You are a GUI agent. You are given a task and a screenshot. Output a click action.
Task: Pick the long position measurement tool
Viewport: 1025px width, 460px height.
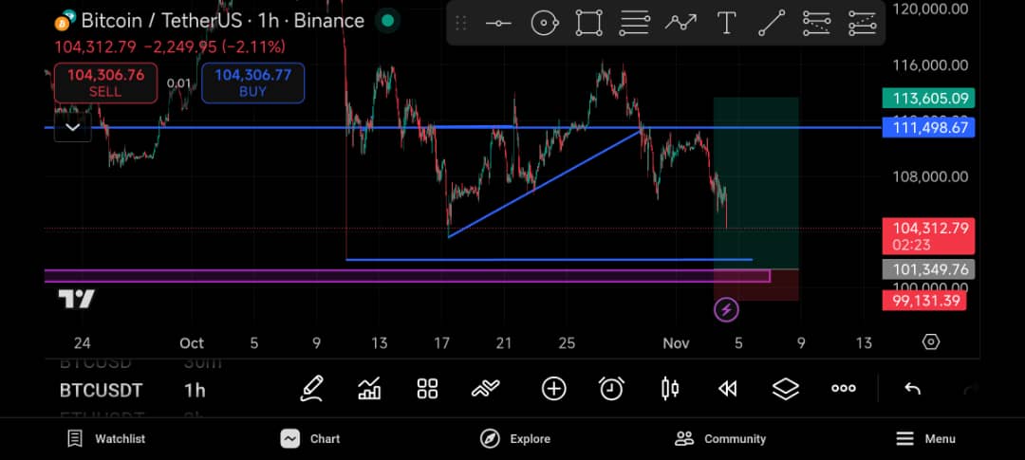tap(816, 24)
